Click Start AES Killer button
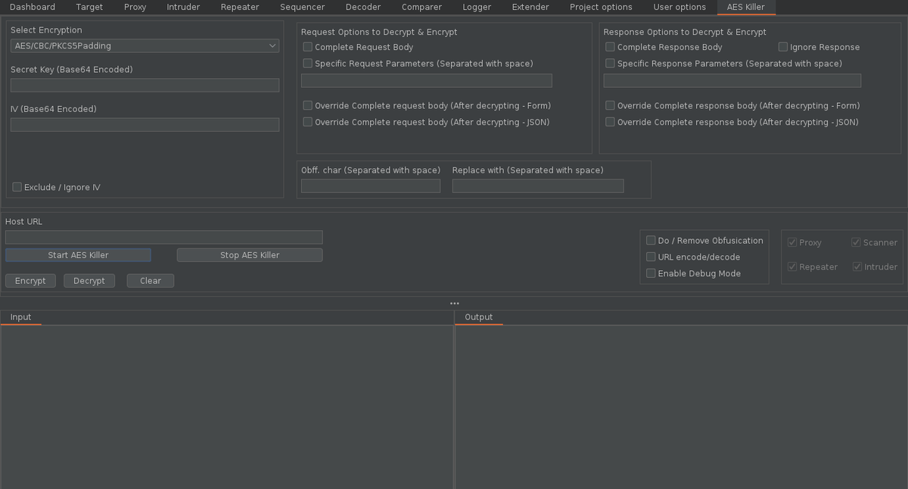 (78, 255)
